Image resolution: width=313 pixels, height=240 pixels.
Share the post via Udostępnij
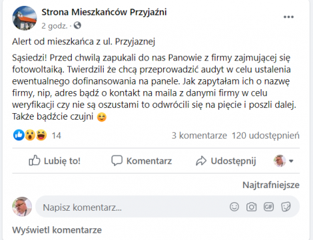click(x=226, y=161)
